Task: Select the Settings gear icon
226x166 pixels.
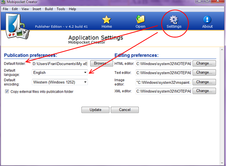Action: [x=174, y=19]
